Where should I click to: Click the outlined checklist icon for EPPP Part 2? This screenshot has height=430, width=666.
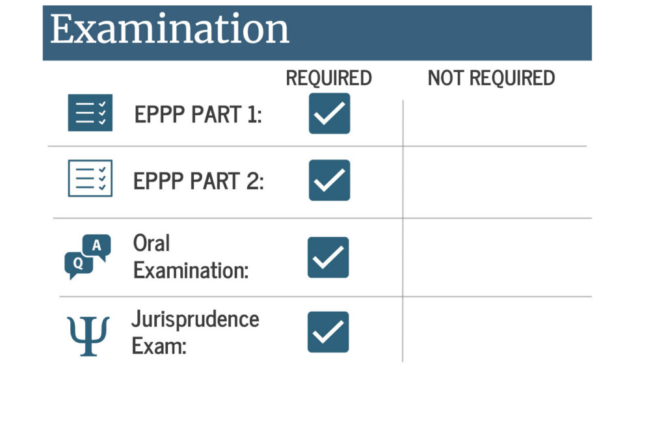point(90,178)
